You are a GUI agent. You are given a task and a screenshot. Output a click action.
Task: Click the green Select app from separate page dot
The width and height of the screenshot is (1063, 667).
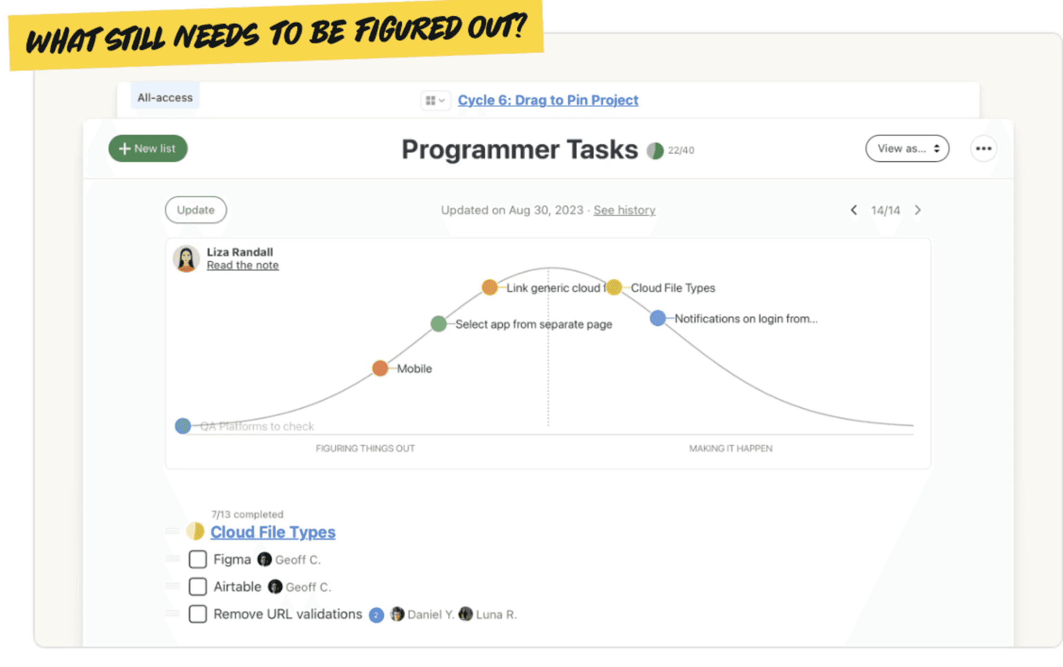pyautogui.click(x=438, y=324)
